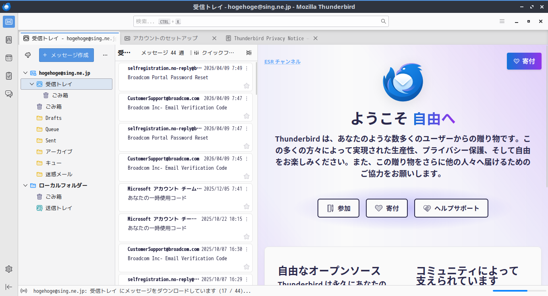Screen dimensions: 548x296
Task: Collapse the spaces toolbar with the arrow icon
Action: point(9,287)
